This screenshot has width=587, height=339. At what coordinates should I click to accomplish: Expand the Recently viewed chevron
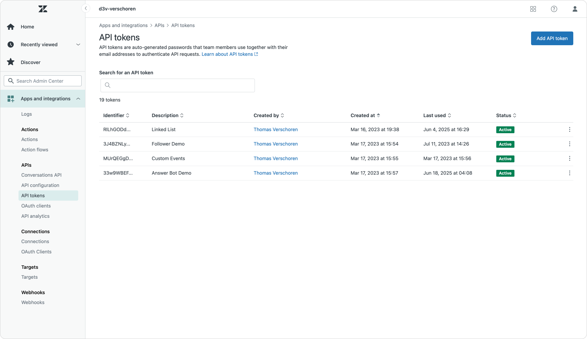(x=78, y=45)
